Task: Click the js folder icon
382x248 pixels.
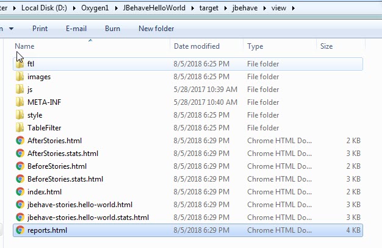Action: 20,90
